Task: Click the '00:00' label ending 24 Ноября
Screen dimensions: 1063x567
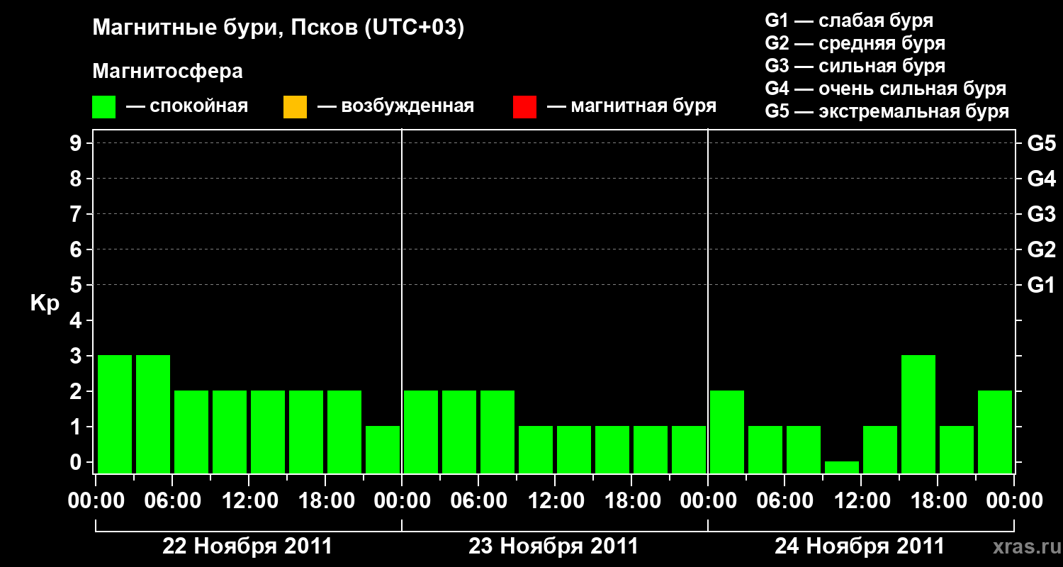Action: (1014, 501)
